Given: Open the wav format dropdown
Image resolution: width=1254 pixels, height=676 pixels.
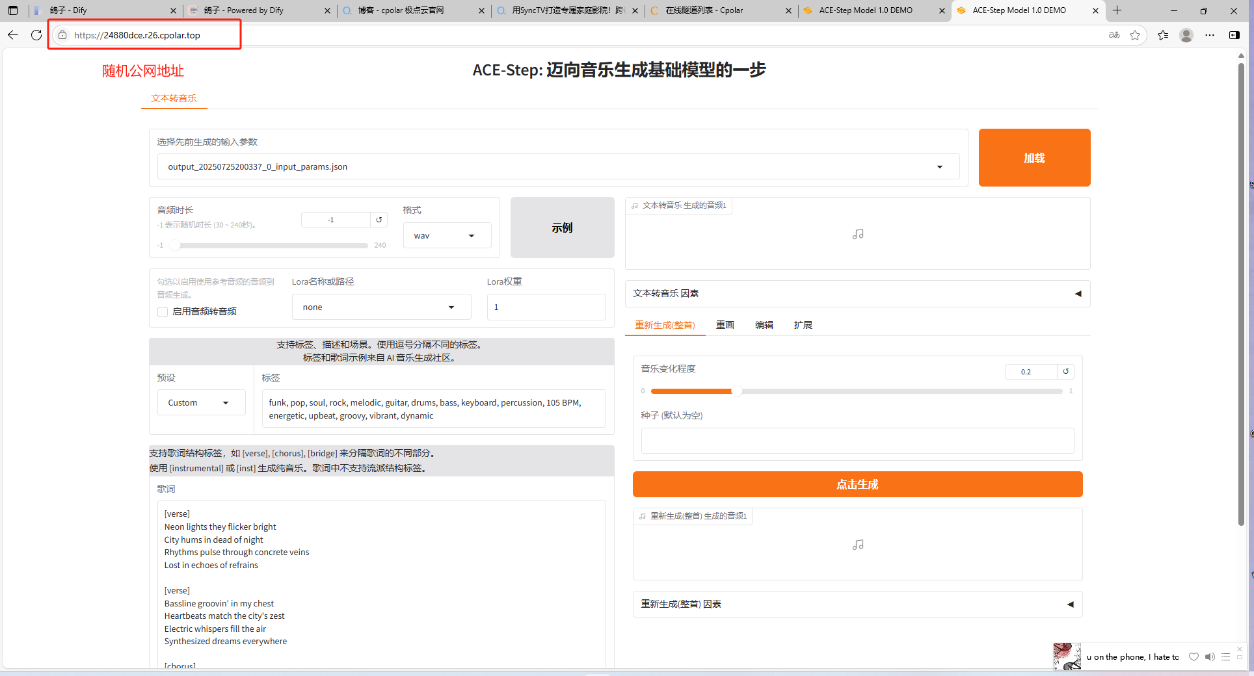Looking at the screenshot, I should click(447, 235).
